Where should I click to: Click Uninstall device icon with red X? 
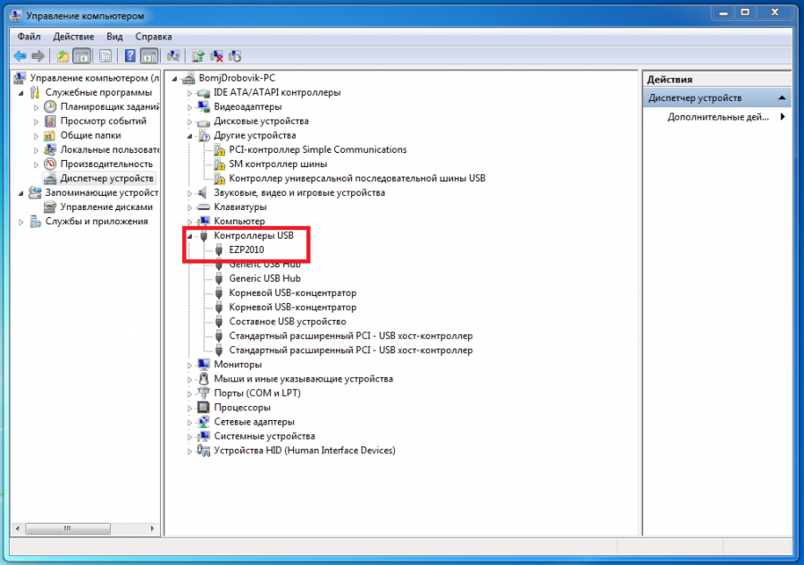point(217,56)
